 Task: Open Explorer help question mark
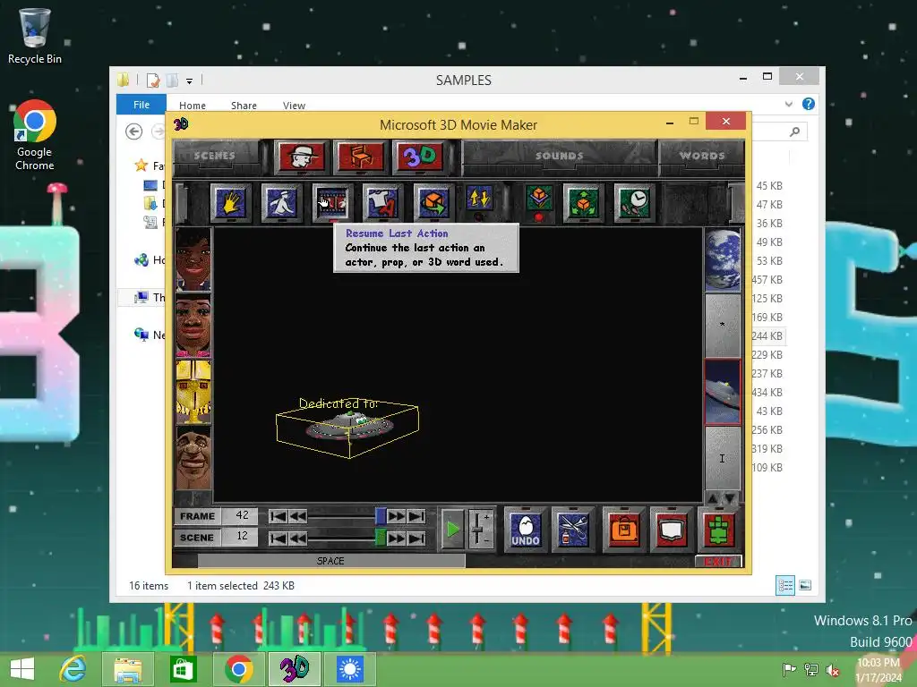coord(809,104)
